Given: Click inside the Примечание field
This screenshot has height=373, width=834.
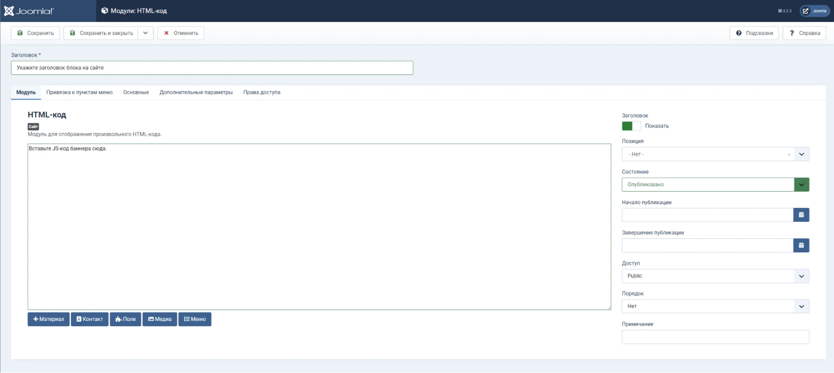Looking at the screenshot, I should tap(715, 337).
